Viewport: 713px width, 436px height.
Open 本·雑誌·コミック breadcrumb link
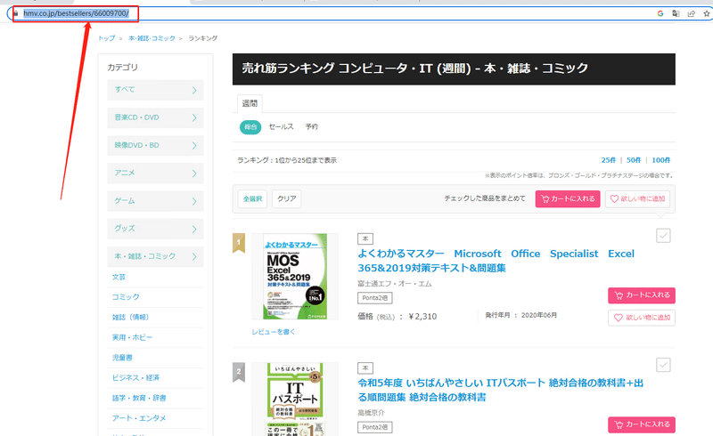tap(152, 38)
